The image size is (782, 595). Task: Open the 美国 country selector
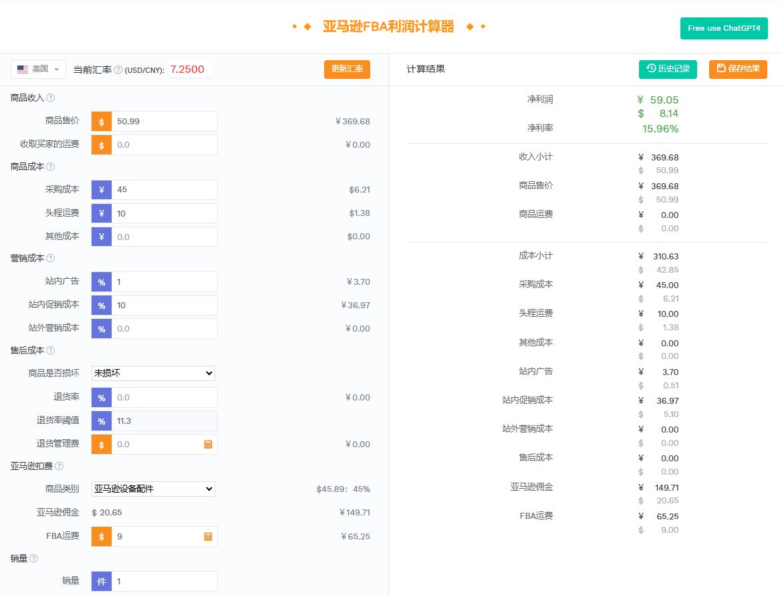(38, 70)
